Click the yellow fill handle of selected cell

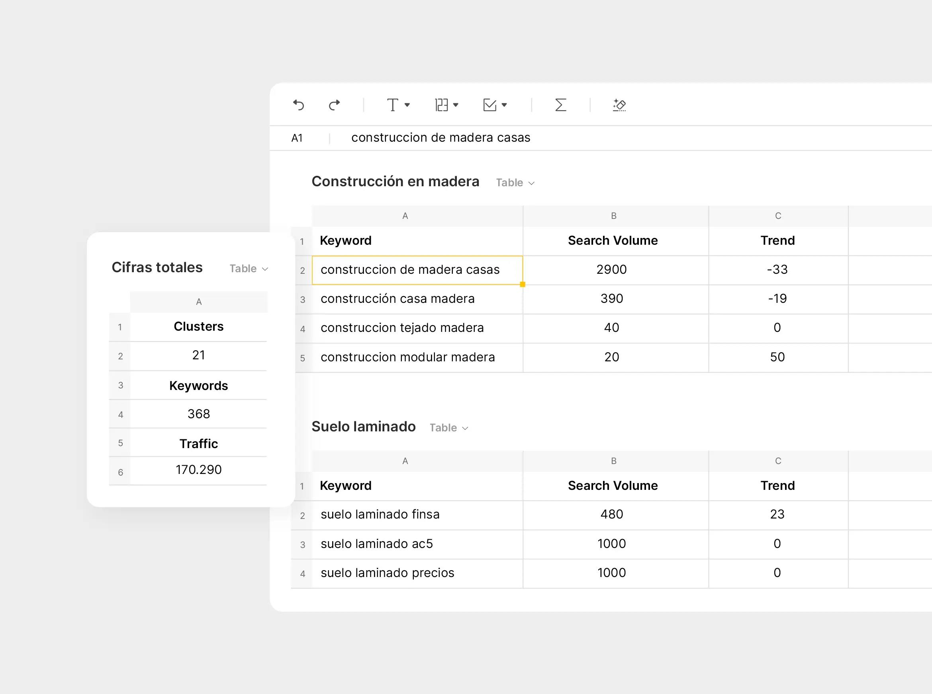[523, 285]
